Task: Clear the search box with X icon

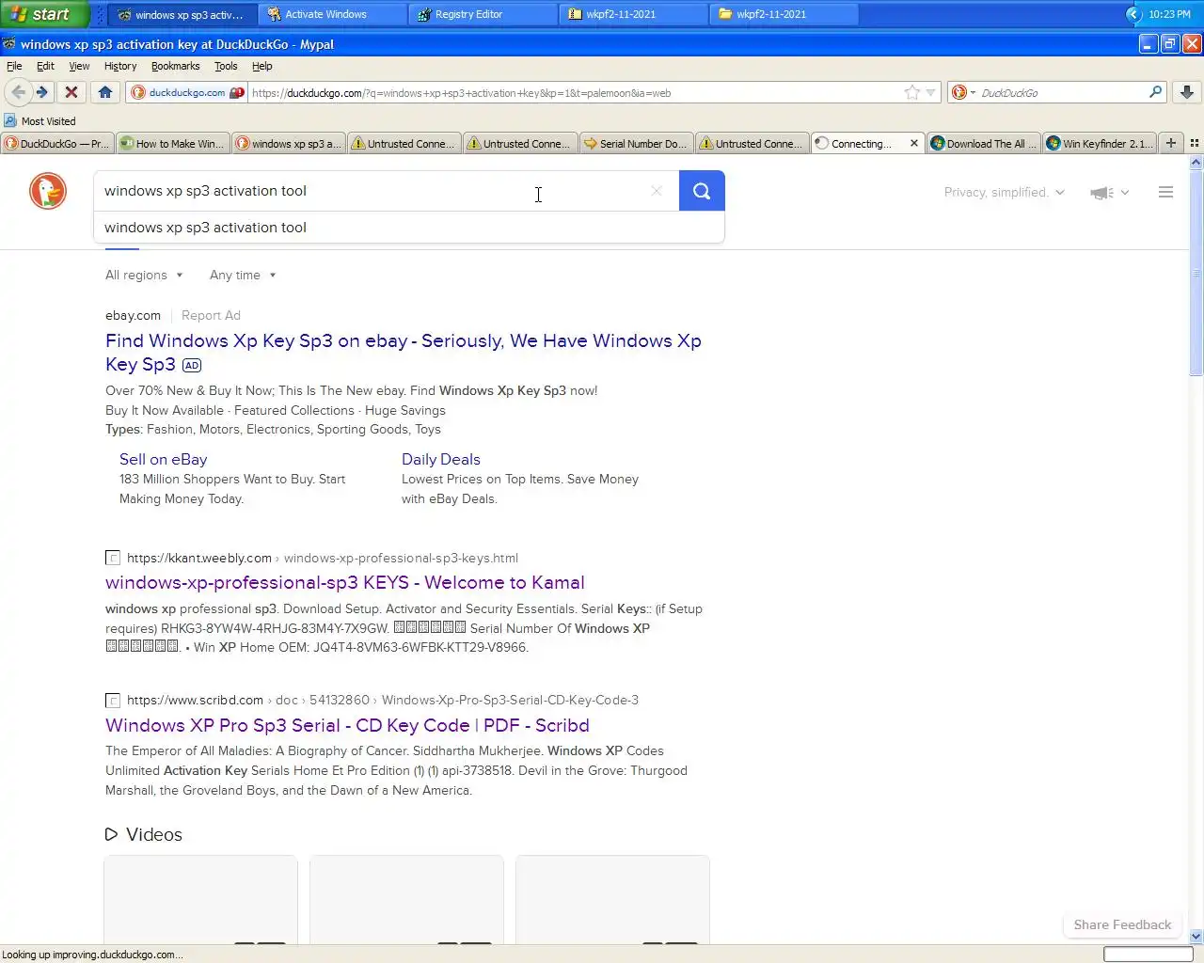Action: (657, 191)
